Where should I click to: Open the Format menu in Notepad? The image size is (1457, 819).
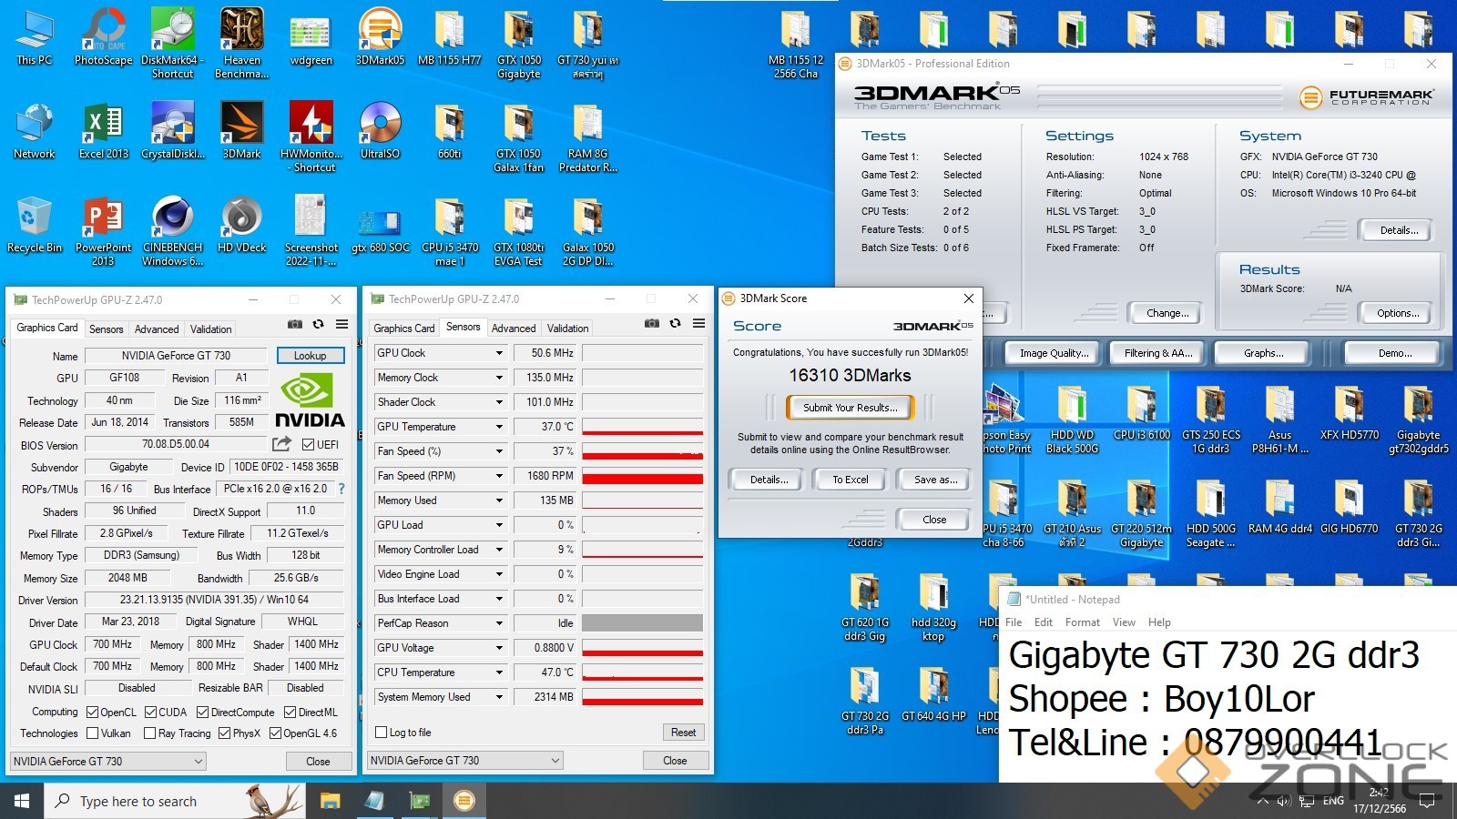tap(1082, 622)
